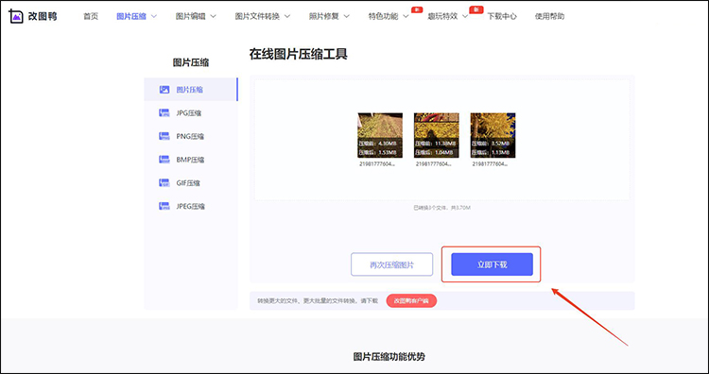709x374 pixels.
Task: Click the 再次压缩图片 button
Action: (x=391, y=264)
